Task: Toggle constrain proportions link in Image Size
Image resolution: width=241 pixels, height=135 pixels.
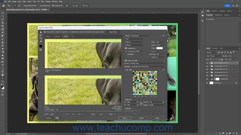Action: click(x=141, y=103)
